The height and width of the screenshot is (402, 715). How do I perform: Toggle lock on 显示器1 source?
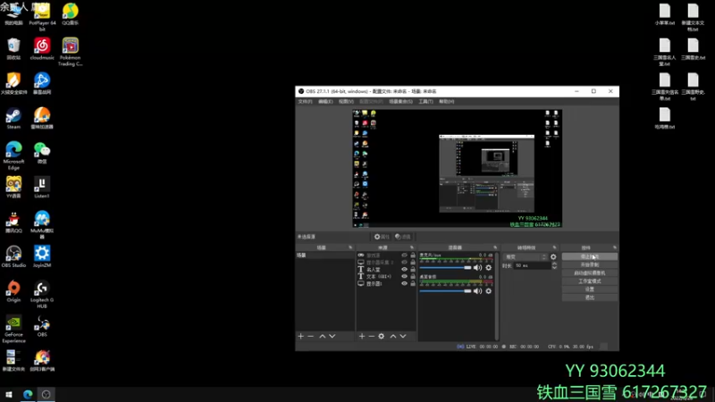(x=413, y=283)
